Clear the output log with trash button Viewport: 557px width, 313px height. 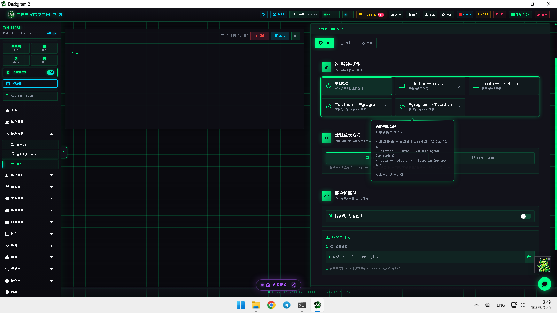tap(280, 36)
